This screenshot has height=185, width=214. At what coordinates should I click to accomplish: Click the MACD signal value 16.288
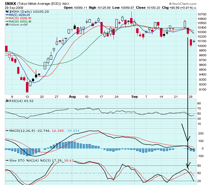pyautogui.click(x=58, y=131)
